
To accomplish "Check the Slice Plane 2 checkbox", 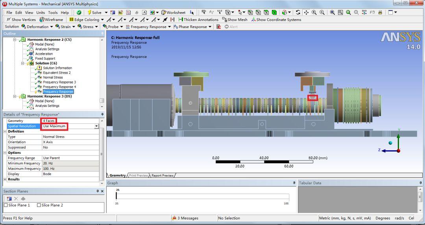I will (39, 205).
